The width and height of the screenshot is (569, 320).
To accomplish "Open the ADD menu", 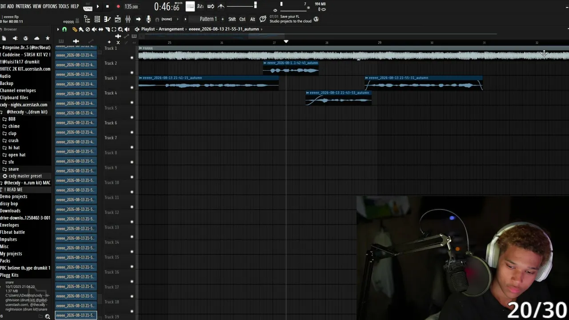I will point(11,6).
